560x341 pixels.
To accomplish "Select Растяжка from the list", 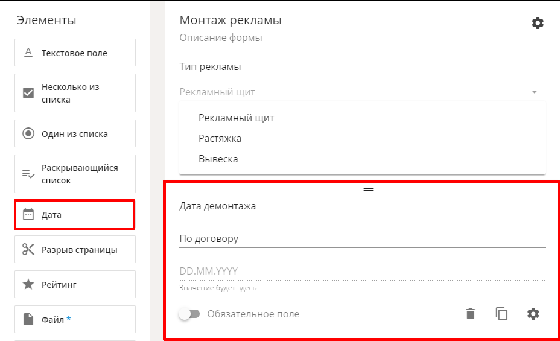I will coord(220,138).
